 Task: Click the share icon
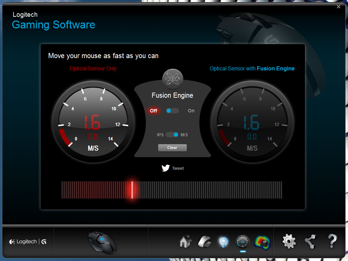[x=310, y=242]
